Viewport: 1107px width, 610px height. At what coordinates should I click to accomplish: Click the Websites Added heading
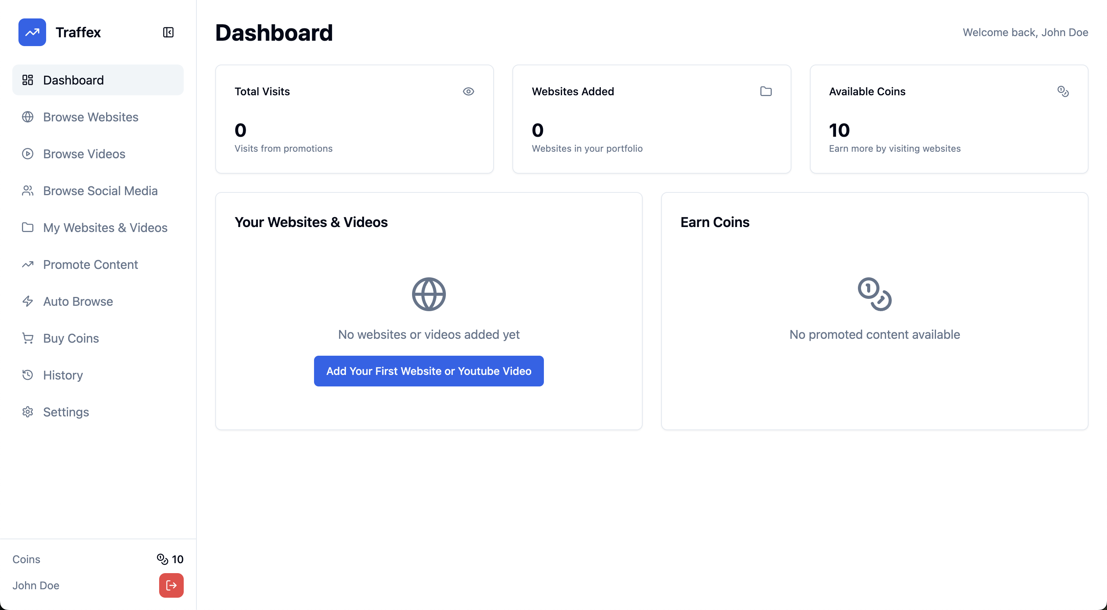[x=573, y=91]
